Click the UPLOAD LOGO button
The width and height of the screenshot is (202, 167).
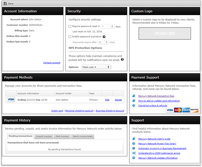click(165, 33)
